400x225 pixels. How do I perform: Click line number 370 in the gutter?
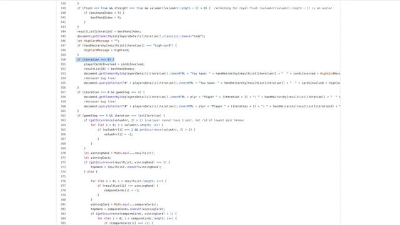[x=63, y=153]
